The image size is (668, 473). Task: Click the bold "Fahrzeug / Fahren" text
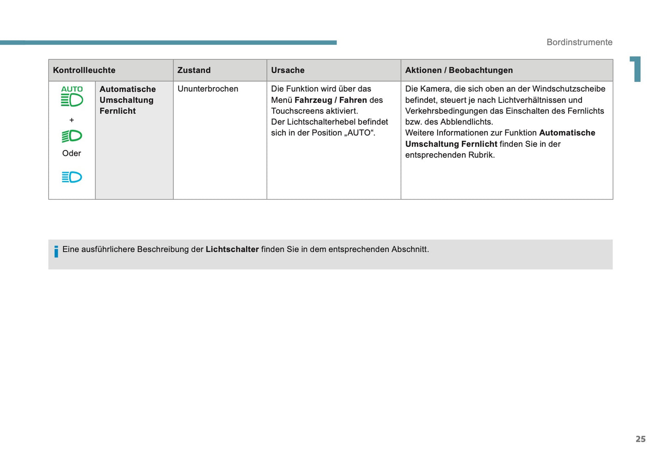click(x=331, y=100)
